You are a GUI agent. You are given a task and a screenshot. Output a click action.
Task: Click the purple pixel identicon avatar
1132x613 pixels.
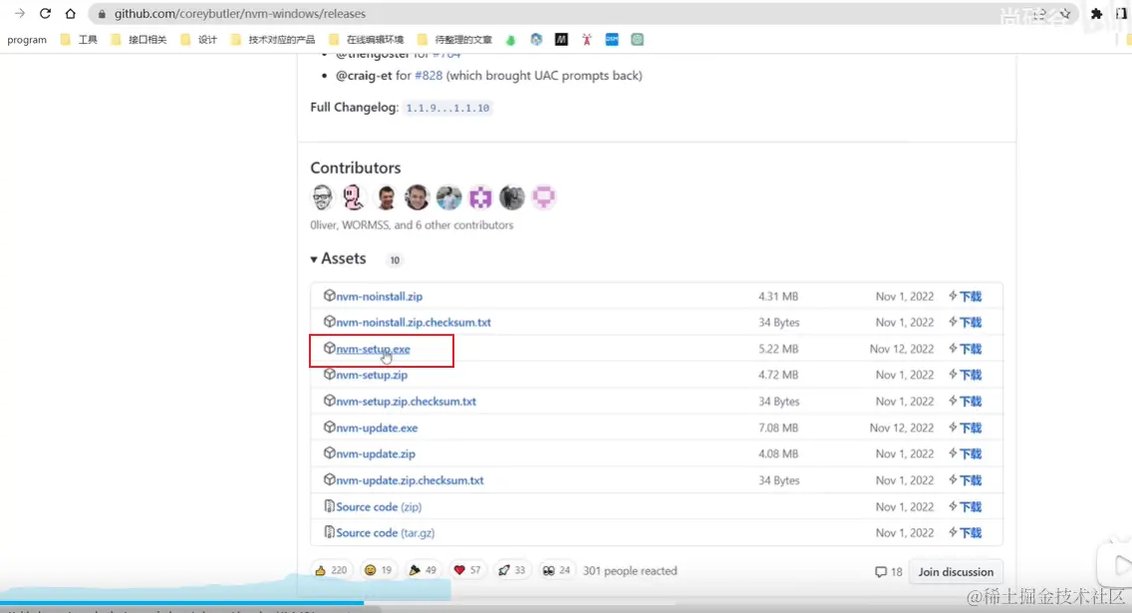480,197
